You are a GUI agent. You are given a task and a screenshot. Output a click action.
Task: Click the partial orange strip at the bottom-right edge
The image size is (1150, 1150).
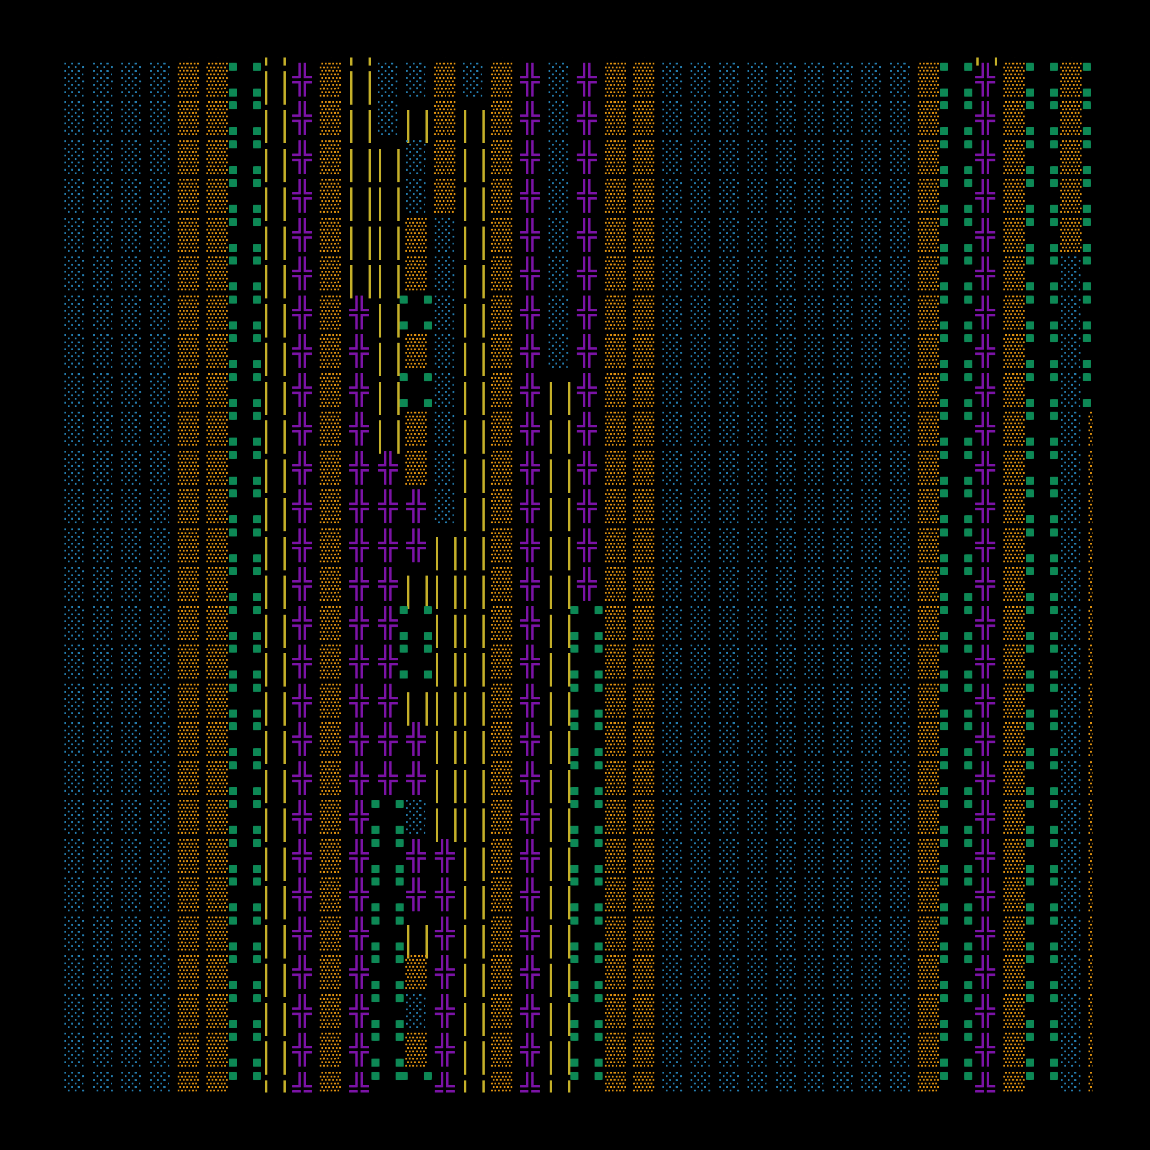pos(1090,1082)
